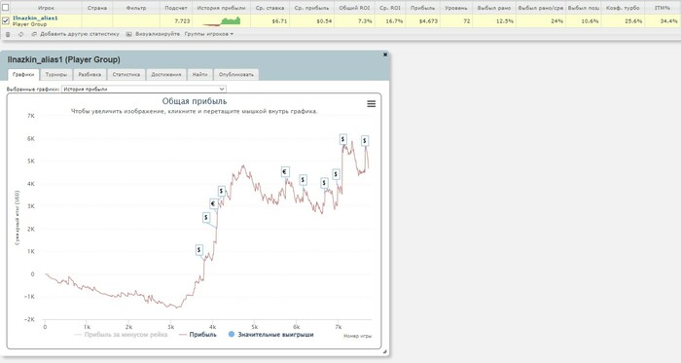Screen dimensions: 681x363
Task: Sort by the 'Прибыль' column header
Action: (x=422, y=8)
